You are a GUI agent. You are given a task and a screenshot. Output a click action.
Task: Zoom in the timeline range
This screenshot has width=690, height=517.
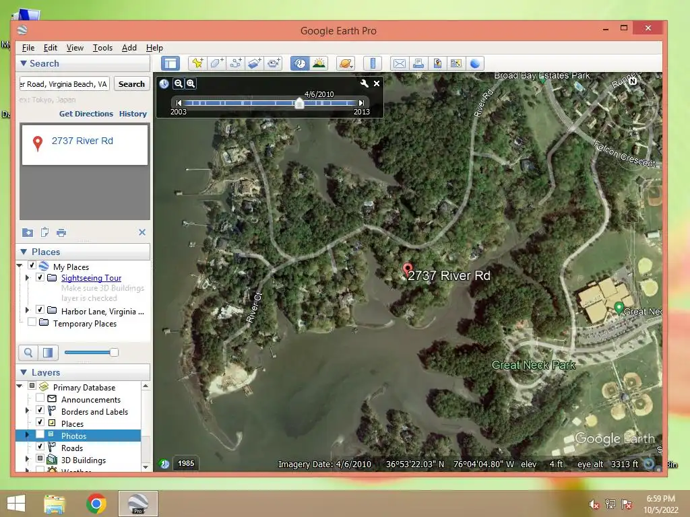pyautogui.click(x=191, y=83)
